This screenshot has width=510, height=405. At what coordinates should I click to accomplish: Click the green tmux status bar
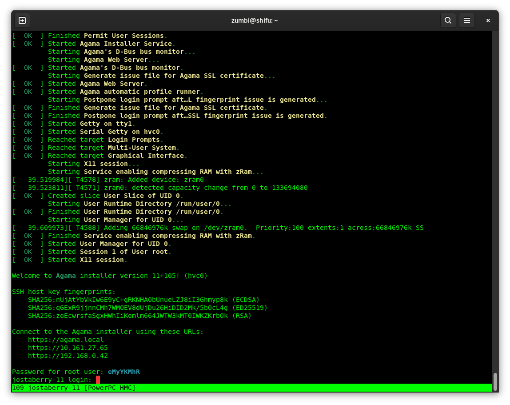tap(251, 388)
